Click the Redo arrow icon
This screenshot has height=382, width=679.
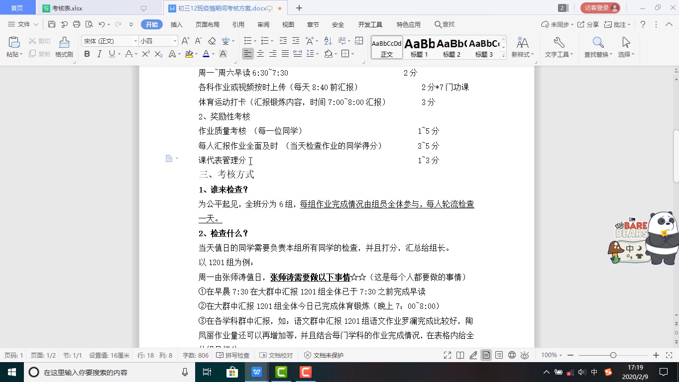118,24
